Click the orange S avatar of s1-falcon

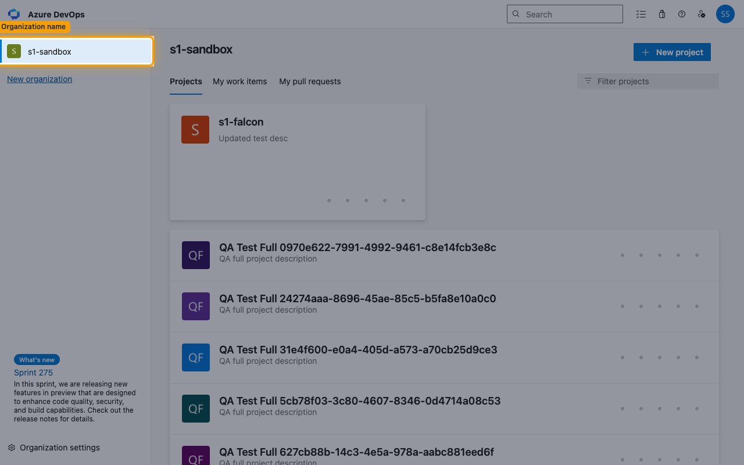[195, 130]
